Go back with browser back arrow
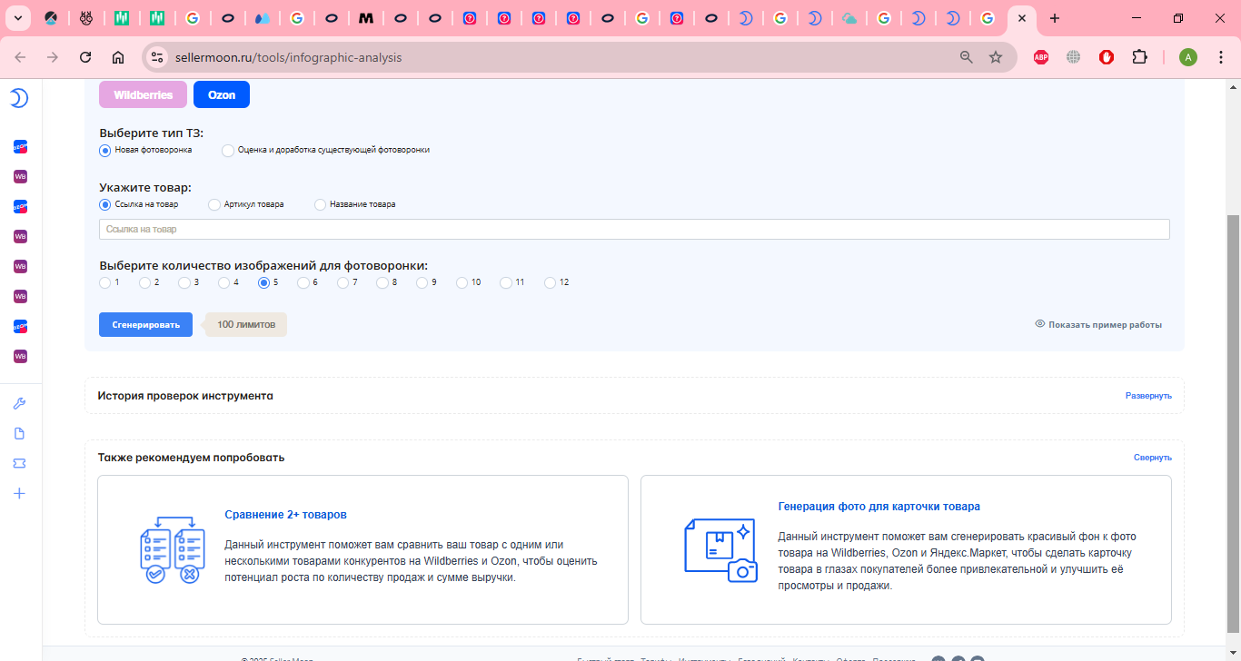The height and width of the screenshot is (661, 1241). (20, 57)
